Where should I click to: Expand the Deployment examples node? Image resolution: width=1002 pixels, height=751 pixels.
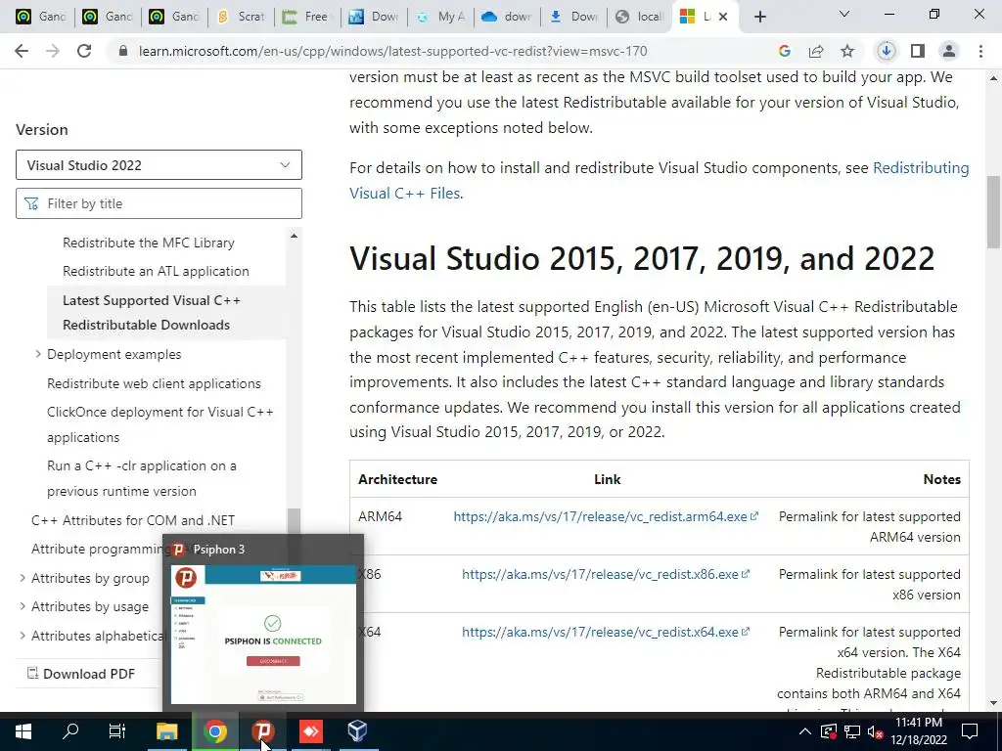[x=38, y=354]
